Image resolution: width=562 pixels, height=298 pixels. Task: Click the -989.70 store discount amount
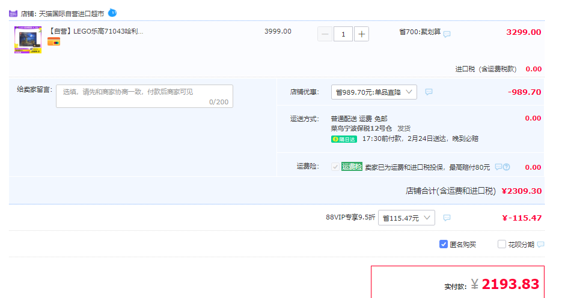[x=524, y=92]
